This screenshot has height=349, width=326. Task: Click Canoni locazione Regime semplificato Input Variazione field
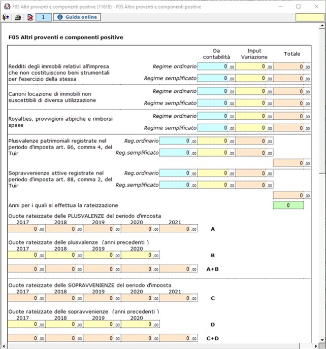pos(254,103)
